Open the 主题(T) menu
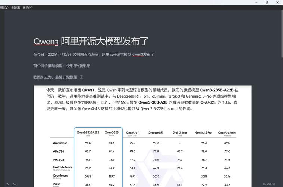This screenshot has width=283, height=187. [x=16, y=7]
